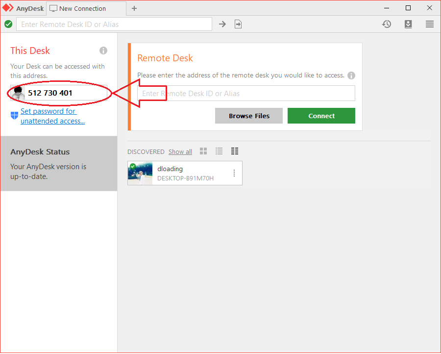Image resolution: width=441 pixels, height=354 pixels.
Task: Click the This Desk heading
Action: point(30,51)
